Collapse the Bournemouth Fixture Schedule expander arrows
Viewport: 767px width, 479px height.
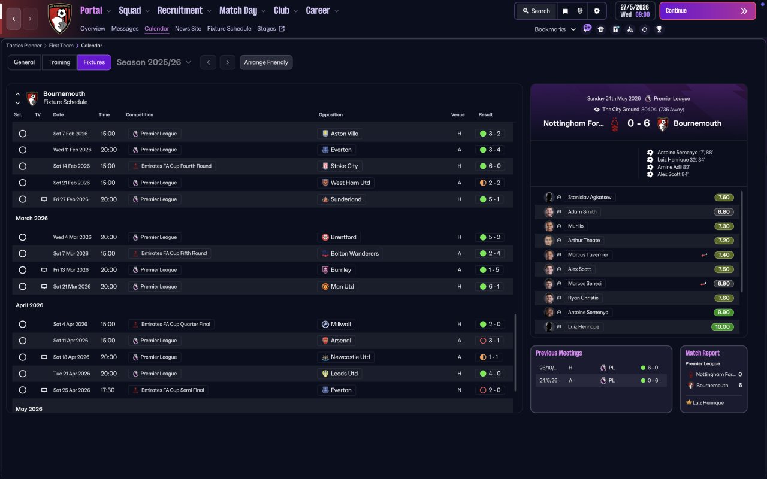[17, 98]
